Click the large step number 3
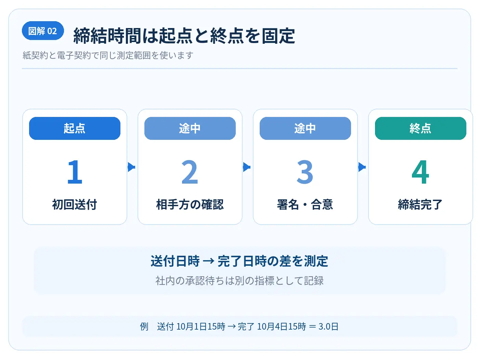479x359 pixels. 305,172
